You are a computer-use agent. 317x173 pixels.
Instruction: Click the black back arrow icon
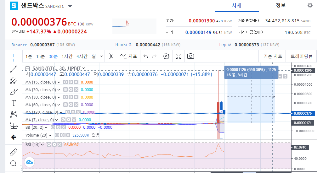[x=14, y=137]
